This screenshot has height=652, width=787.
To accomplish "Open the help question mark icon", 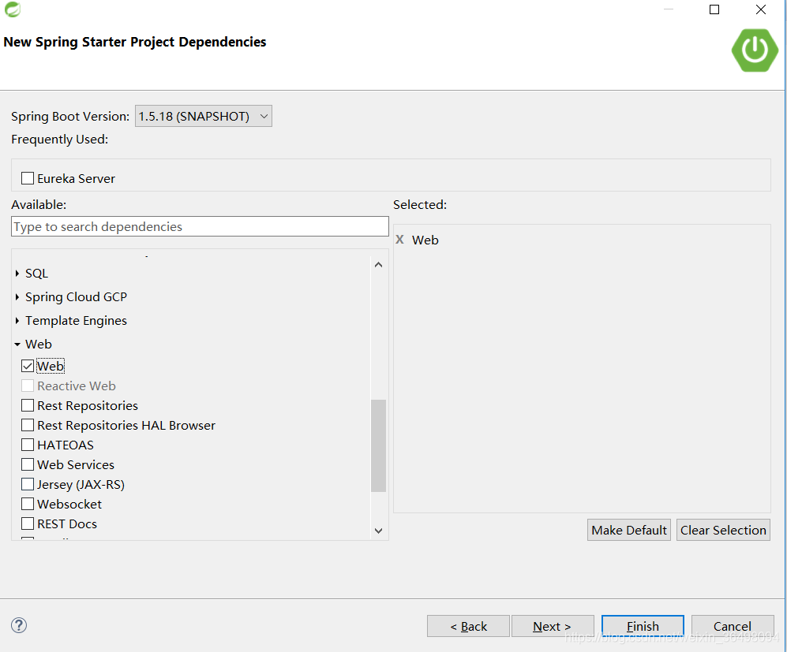I will 19,625.
